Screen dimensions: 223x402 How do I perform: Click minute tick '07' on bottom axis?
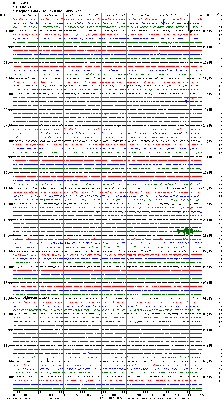102,395
